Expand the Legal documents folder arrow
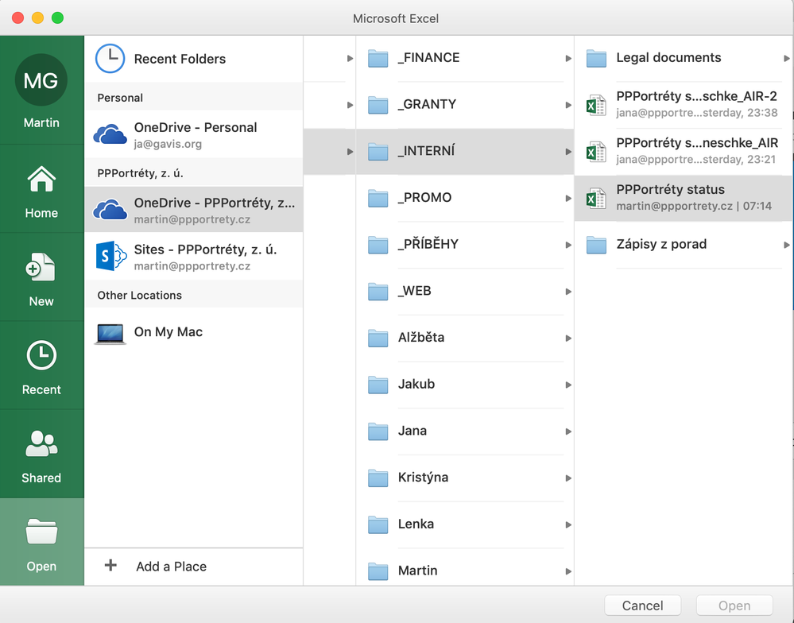Viewport: 794px width, 623px height. pyautogui.click(x=787, y=58)
